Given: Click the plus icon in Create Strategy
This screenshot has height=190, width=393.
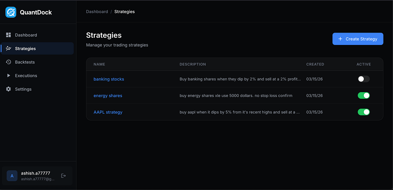Looking at the screenshot, I should click(x=340, y=39).
